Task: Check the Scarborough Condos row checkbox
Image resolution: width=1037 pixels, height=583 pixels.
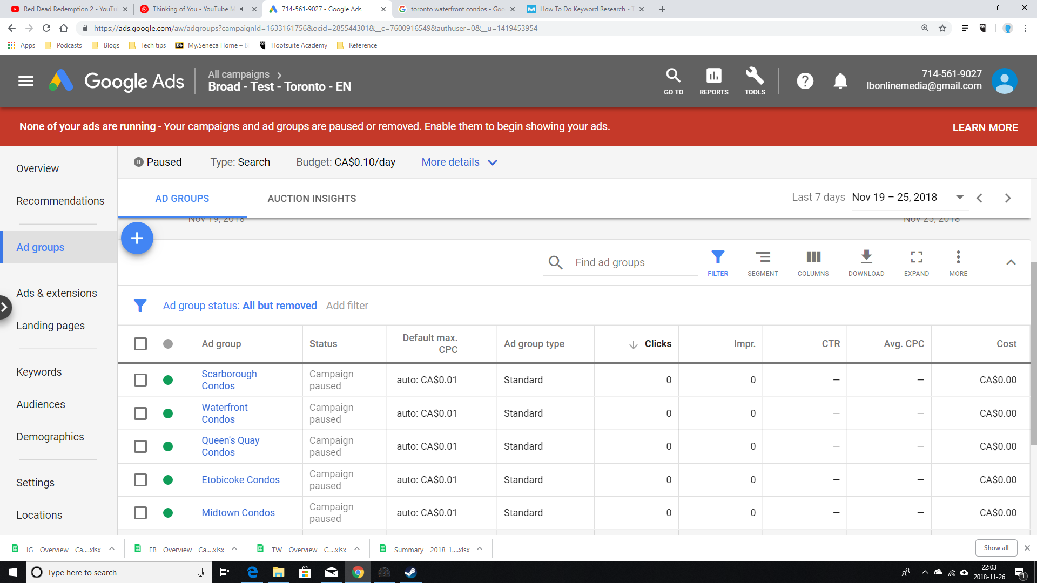Action: point(140,380)
